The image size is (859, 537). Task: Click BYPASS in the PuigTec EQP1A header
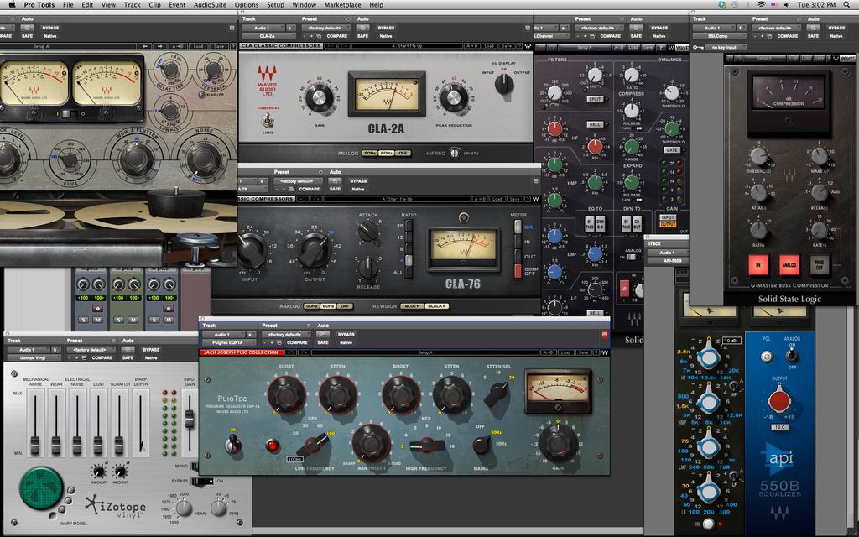[x=346, y=334]
